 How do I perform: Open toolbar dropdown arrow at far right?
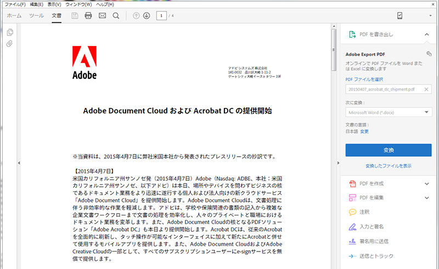[x=430, y=16]
